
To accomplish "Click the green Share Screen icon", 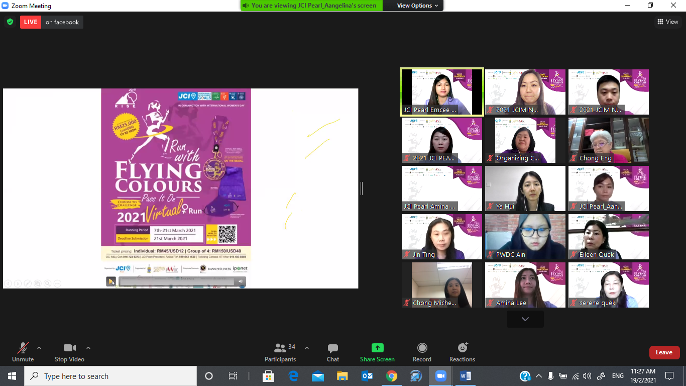I will [x=377, y=348].
